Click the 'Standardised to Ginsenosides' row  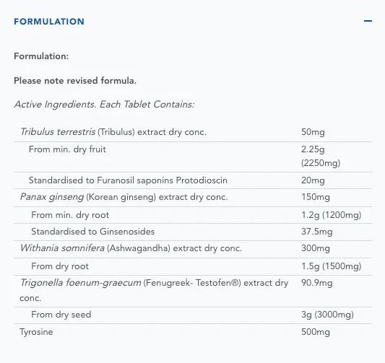pos(193,232)
